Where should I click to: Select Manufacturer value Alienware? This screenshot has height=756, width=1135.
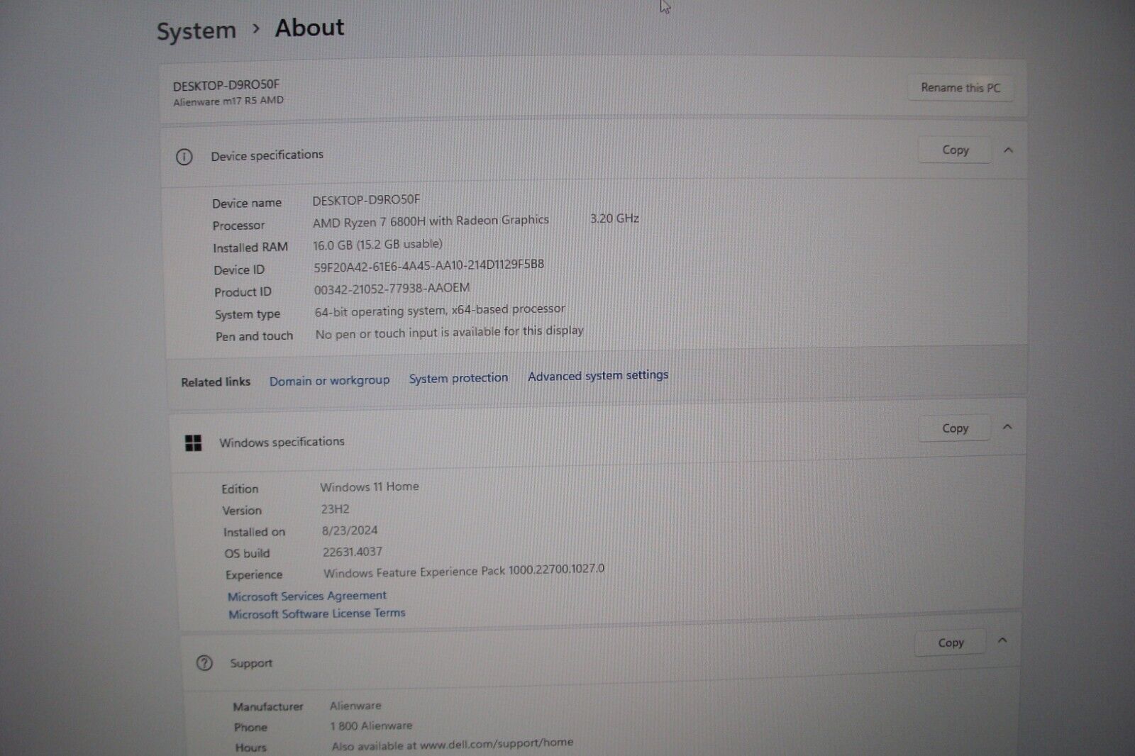tap(355, 706)
